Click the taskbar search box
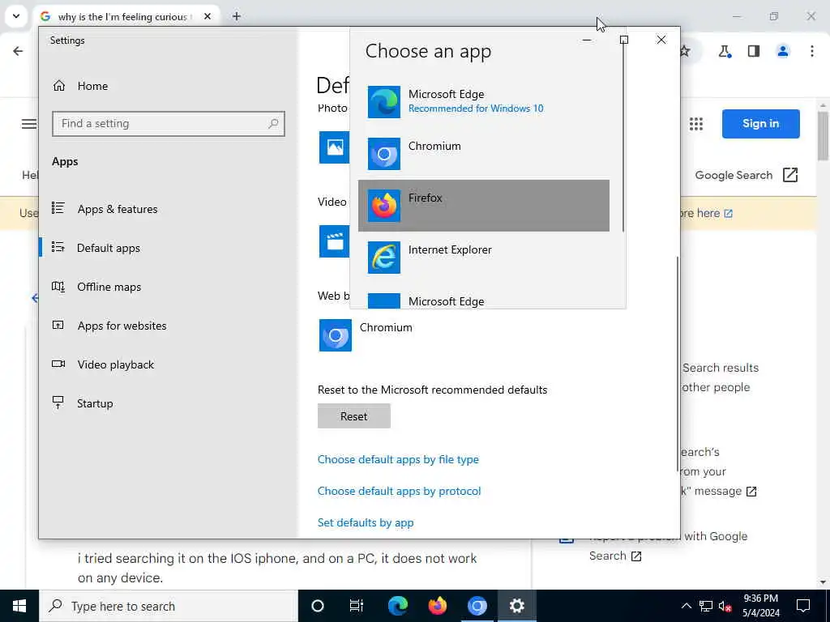 coord(169,606)
